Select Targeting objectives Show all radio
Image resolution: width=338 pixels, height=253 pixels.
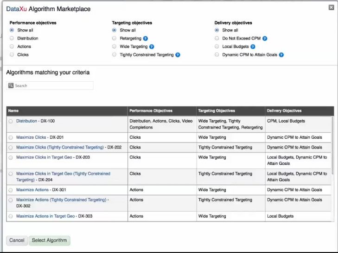pyautogui.click(x=114, y=30)
